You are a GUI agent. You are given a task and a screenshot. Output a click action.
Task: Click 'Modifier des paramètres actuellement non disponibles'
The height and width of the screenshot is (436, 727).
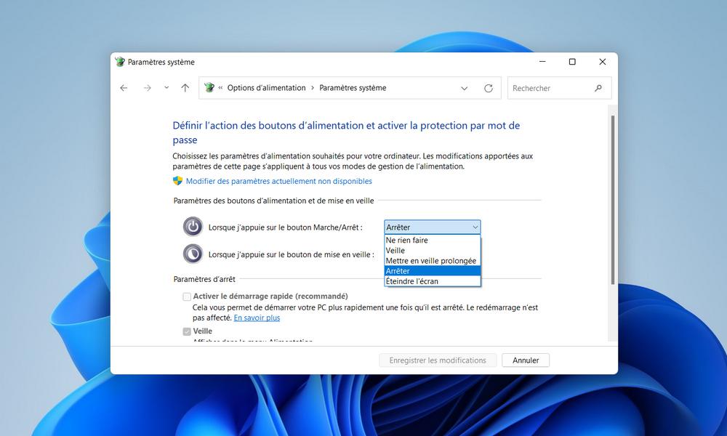coord(279,181)
